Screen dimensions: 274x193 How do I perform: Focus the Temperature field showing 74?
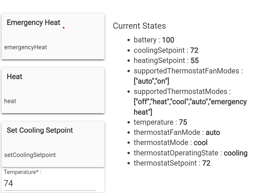tap(50, 183)
